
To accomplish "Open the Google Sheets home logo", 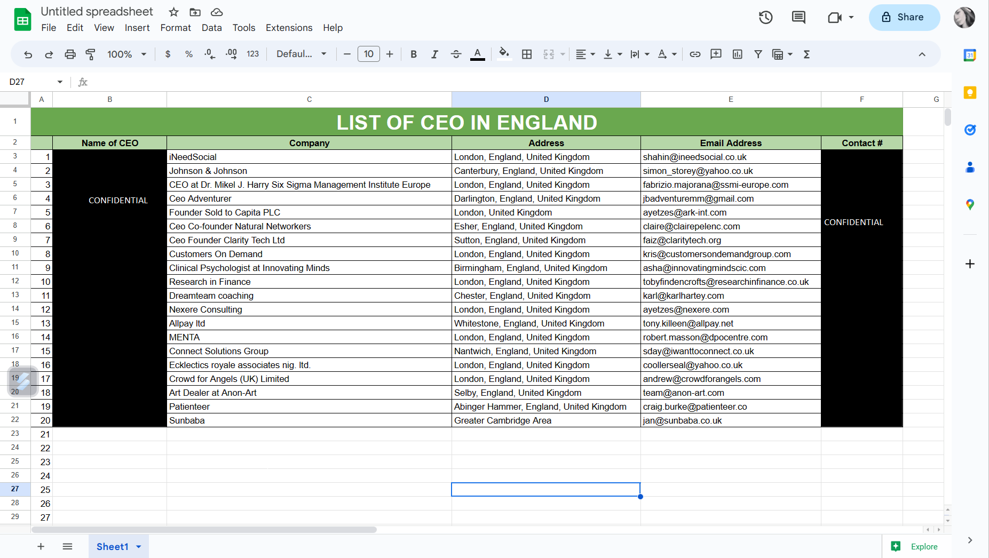I will pyautogui.click(x=22, y=20).
